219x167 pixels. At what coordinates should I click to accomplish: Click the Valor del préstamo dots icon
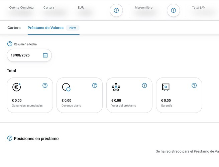(x=116, y=88)
